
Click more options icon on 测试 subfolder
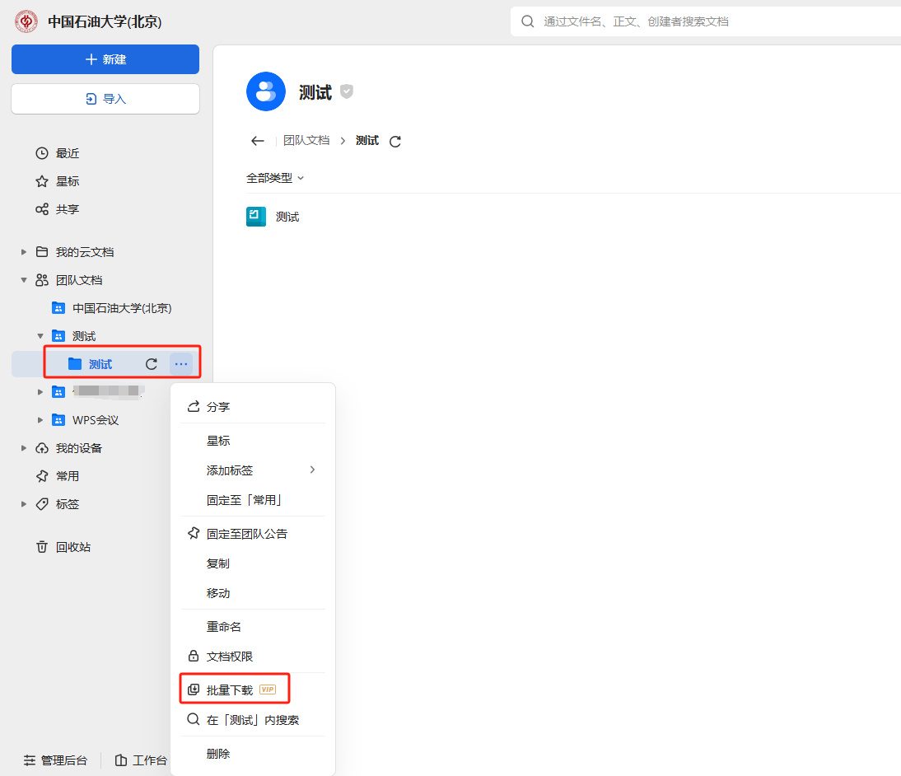click(x=181, y=364)
